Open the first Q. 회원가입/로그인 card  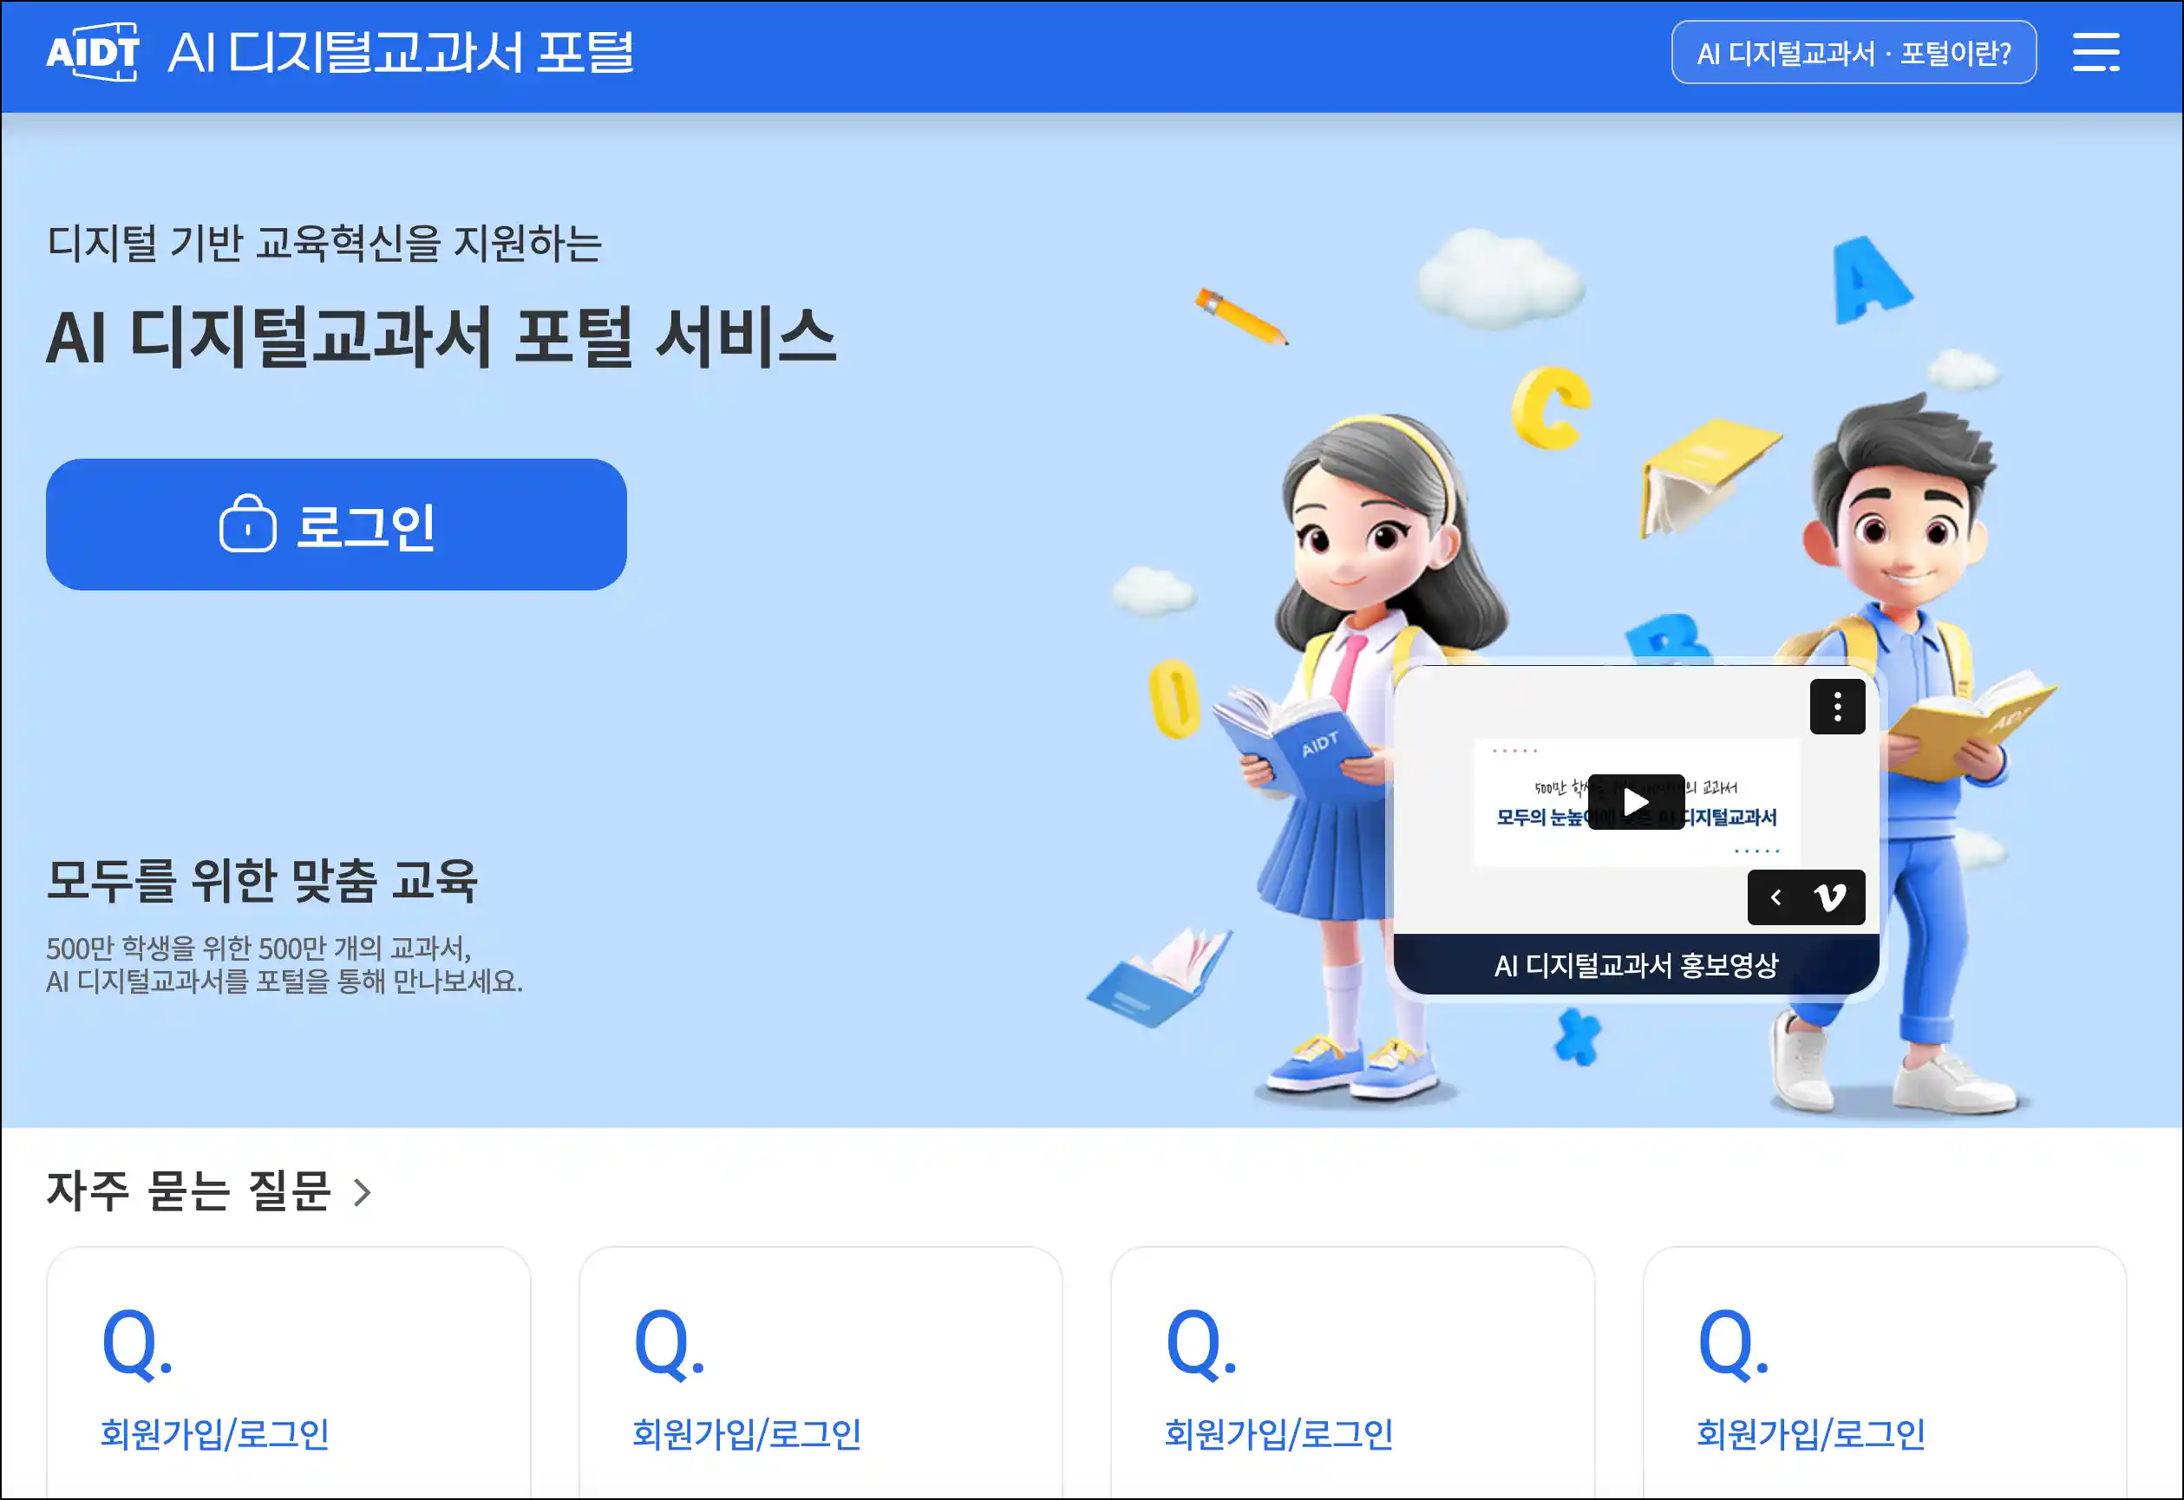(289, 1373)
